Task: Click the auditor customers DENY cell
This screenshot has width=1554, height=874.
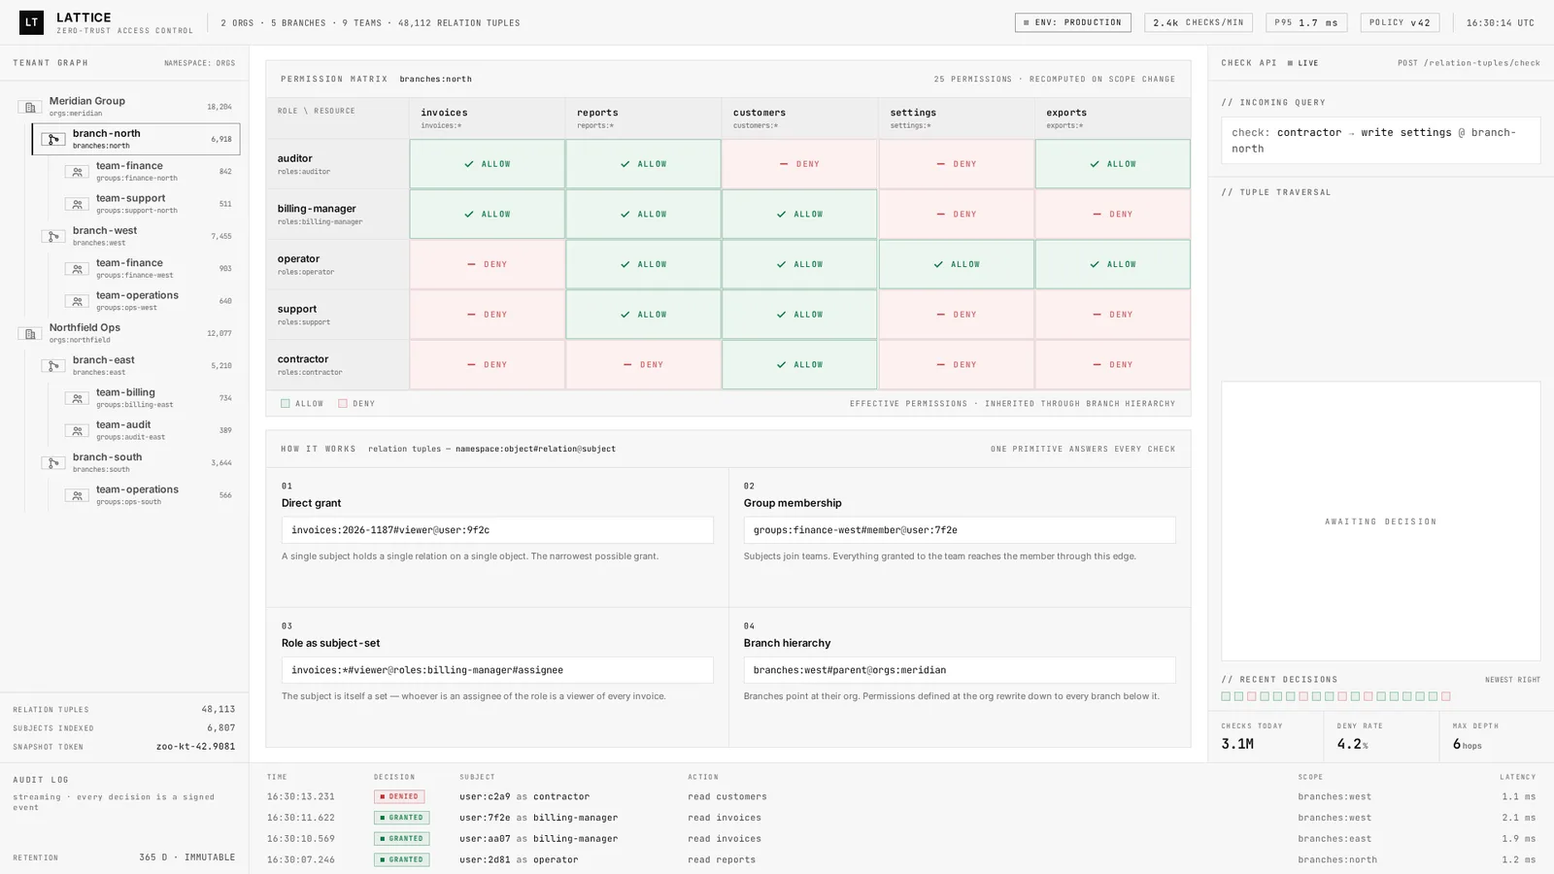Action: (x=799, y=164)
